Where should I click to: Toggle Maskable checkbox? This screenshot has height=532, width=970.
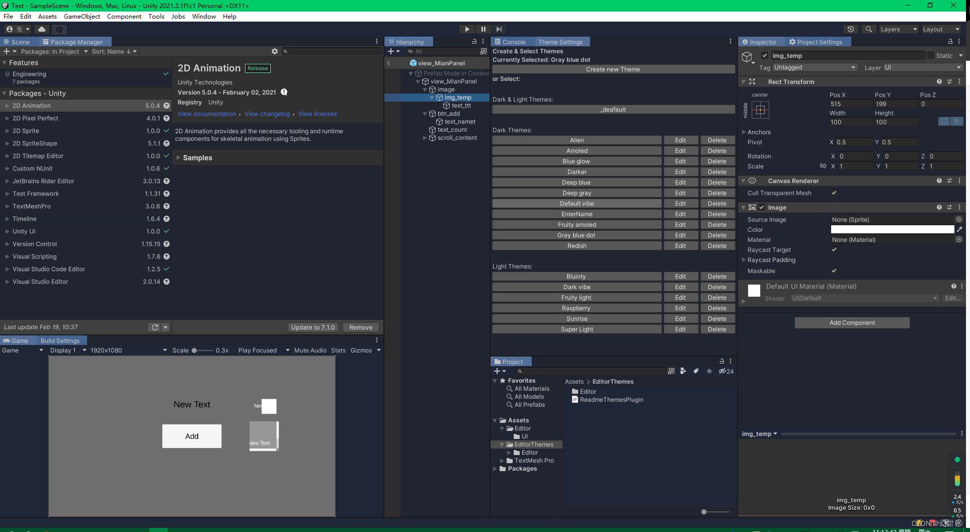pos(834,271)
